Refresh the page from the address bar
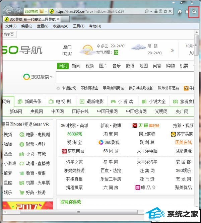The image size is (201, 223). point(165,11)
